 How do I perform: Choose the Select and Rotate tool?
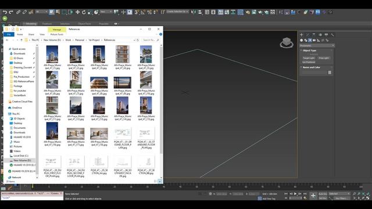point(84,12)
